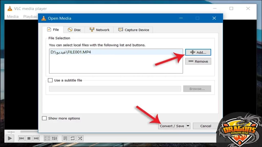Image resolution: width=262 pixels, height=147 pixels.
Task: Switch to the Disc tab
Action: (x=74, y=30)
